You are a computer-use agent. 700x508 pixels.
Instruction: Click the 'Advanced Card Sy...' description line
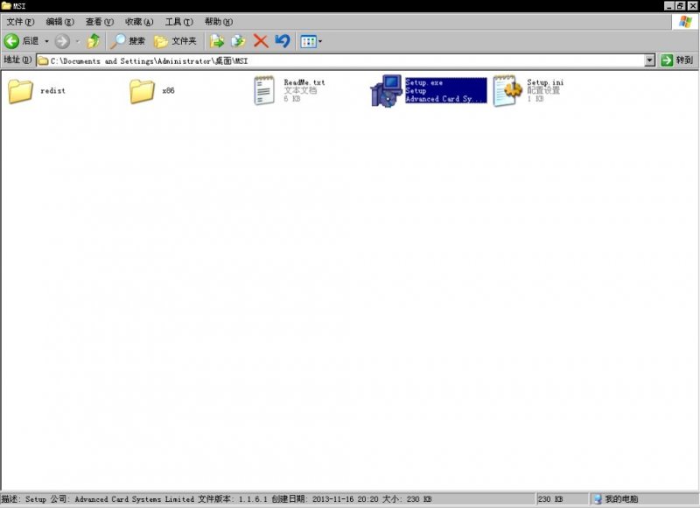(x=445, y=99)
